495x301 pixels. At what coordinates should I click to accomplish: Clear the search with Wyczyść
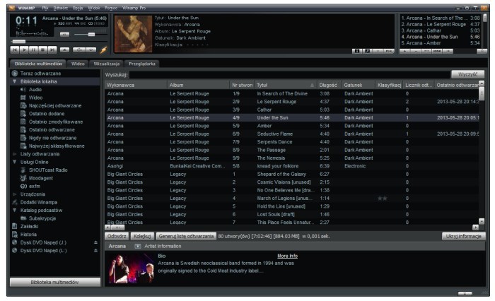pos(467,74)
